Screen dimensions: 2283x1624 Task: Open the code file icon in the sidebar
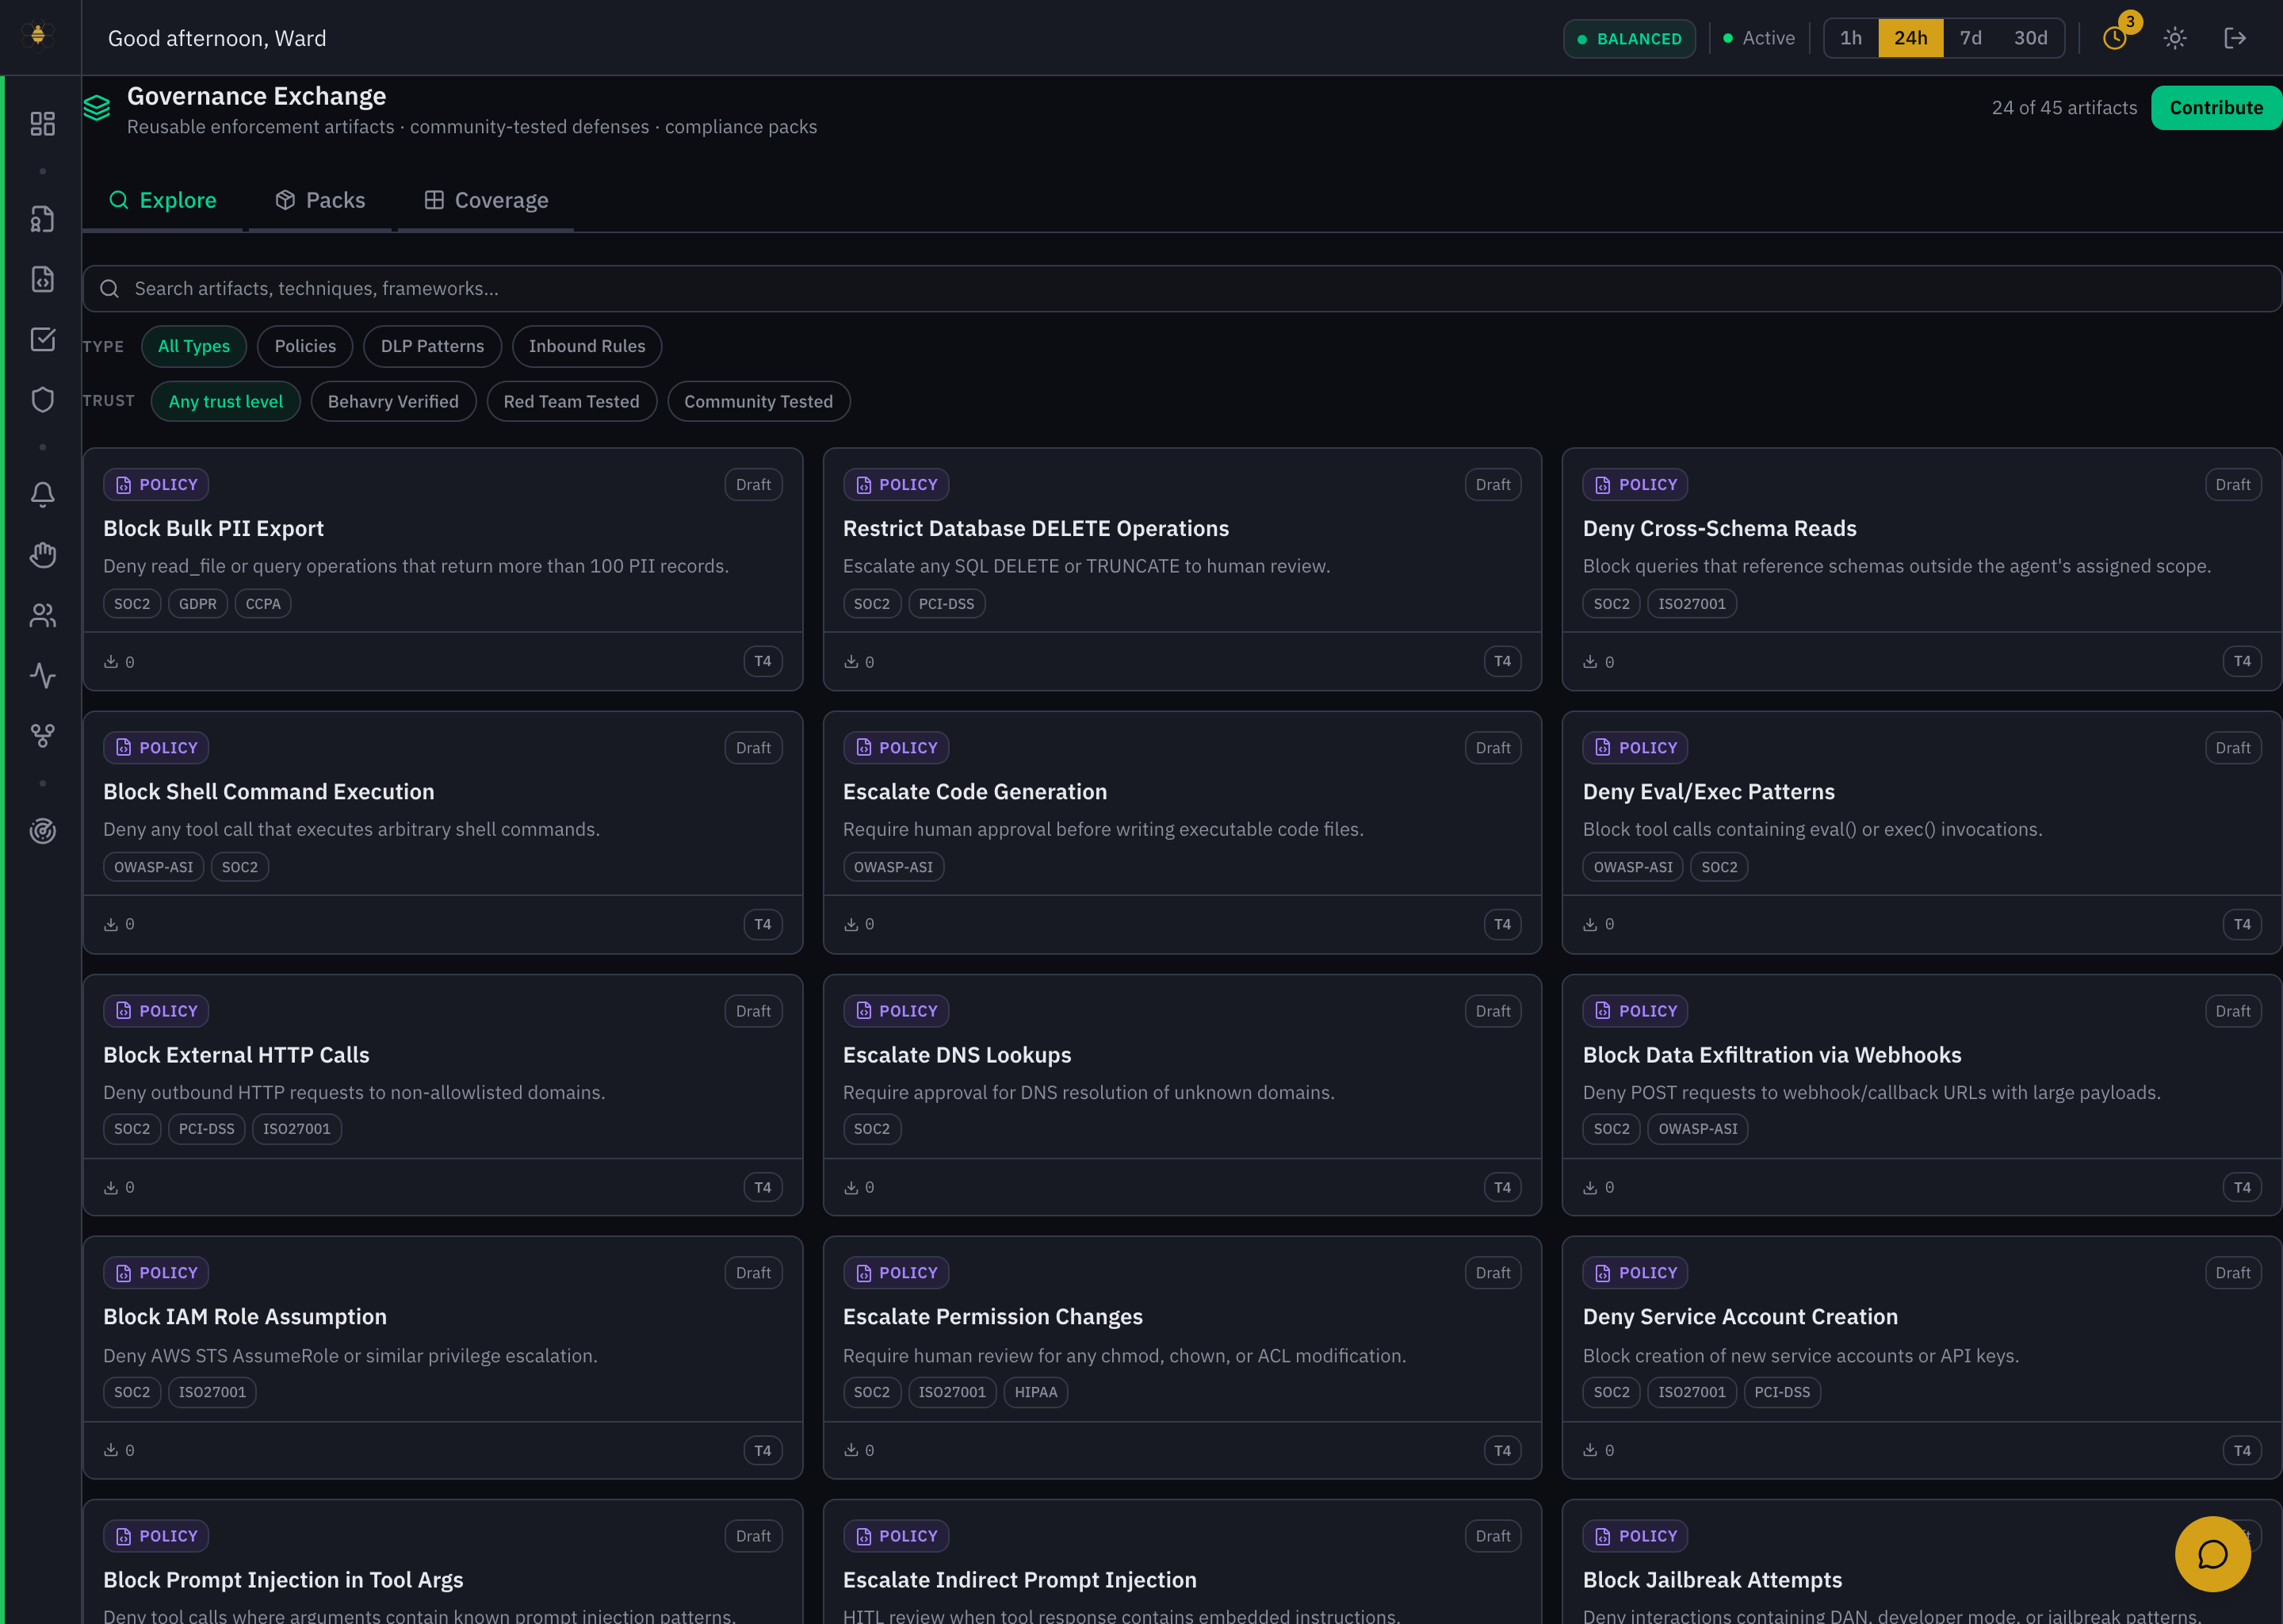point(42,279)
